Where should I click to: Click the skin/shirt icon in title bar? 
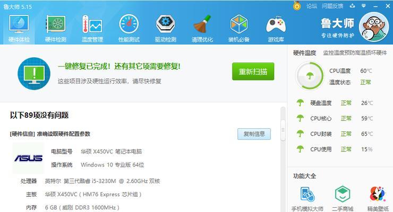(353, 6)
